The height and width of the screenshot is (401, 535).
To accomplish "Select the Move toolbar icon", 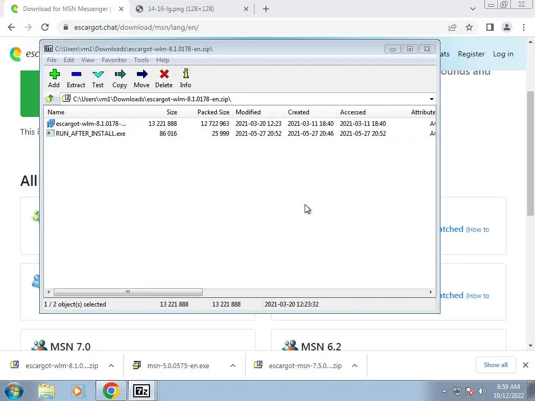I will pos(142,79).
